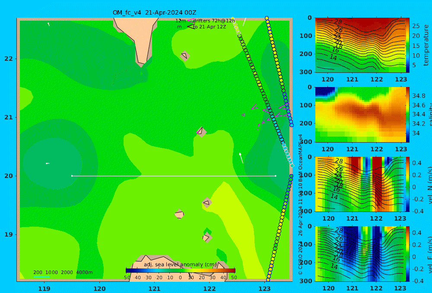Click the vel. N panel color bar

408,184
